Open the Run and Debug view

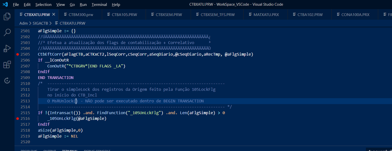click(7, 48)
